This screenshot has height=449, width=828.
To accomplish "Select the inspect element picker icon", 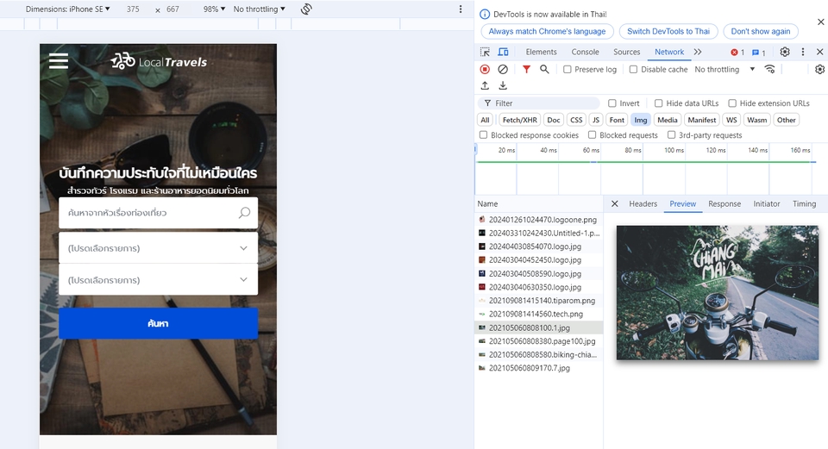I will [485, 52].
